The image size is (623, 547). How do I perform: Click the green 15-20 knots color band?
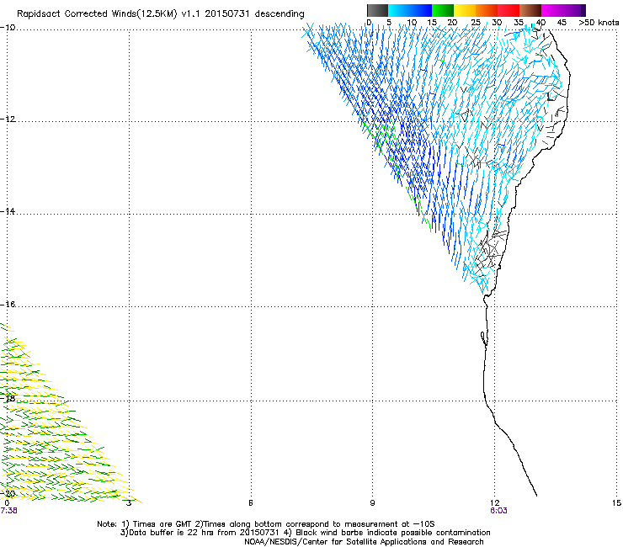(x=443, y=10)
